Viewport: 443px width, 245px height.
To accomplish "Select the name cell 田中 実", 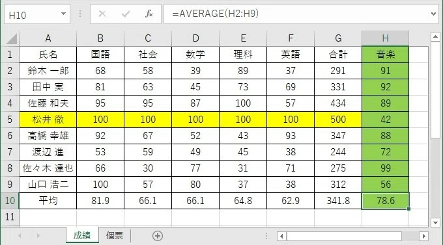I will (x=48, y=87).
